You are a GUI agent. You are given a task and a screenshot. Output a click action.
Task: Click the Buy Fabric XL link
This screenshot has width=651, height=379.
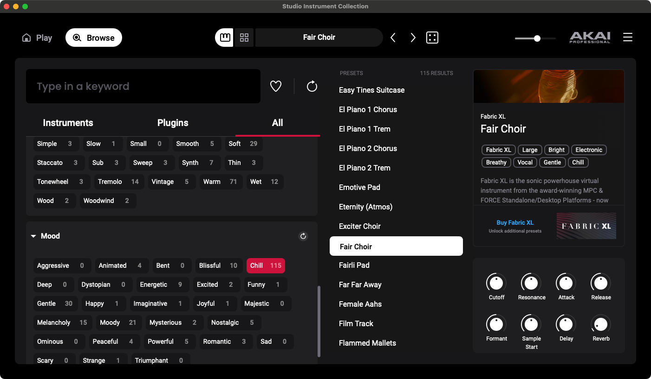click(x=515, y=223)
